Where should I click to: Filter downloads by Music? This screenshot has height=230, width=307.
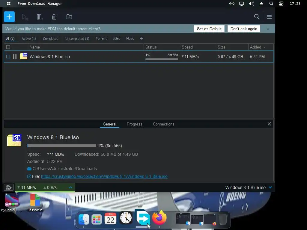click(130, 38)
